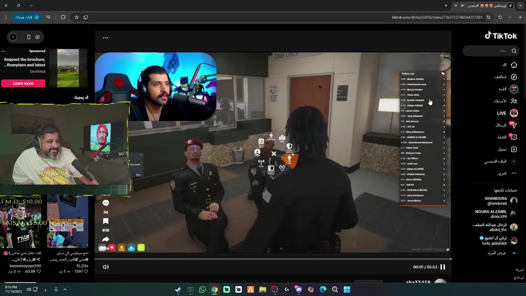
Task: Open the Upload plus icon
Action: (x=514, y=149)
